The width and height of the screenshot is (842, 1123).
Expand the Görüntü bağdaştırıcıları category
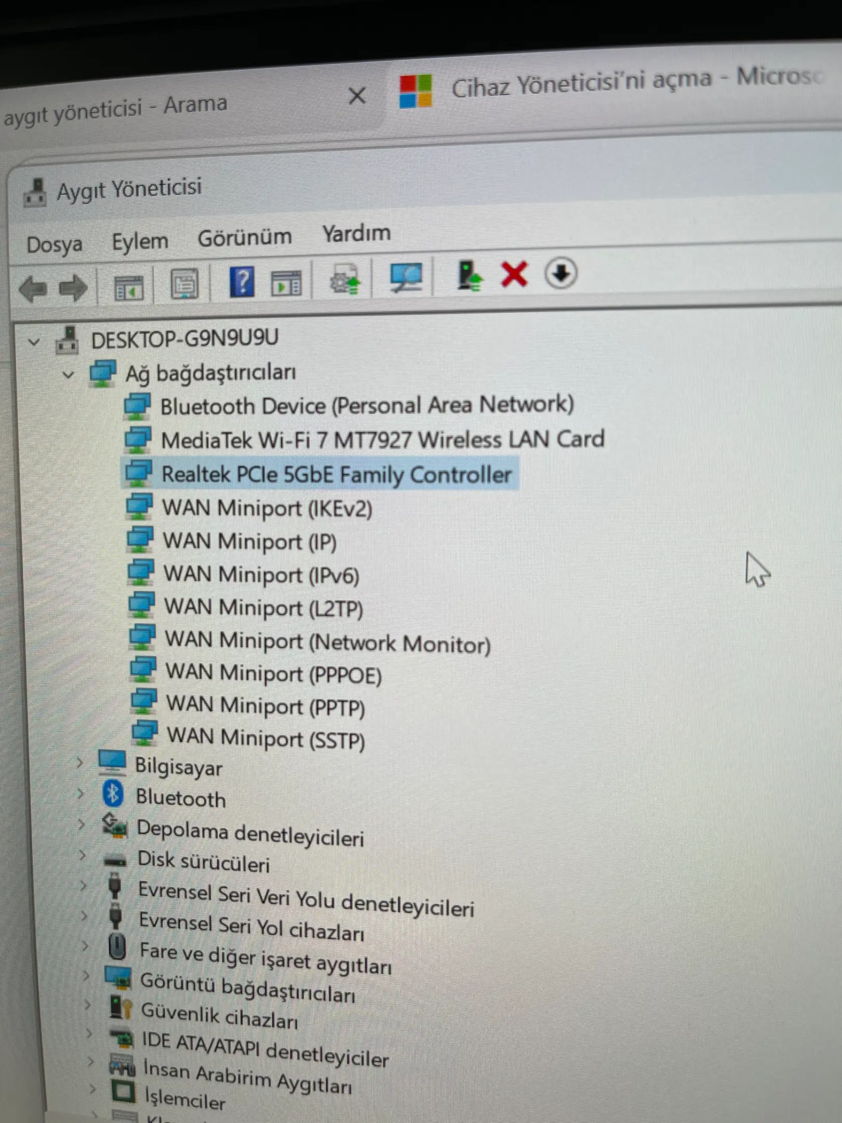point(87,975)
